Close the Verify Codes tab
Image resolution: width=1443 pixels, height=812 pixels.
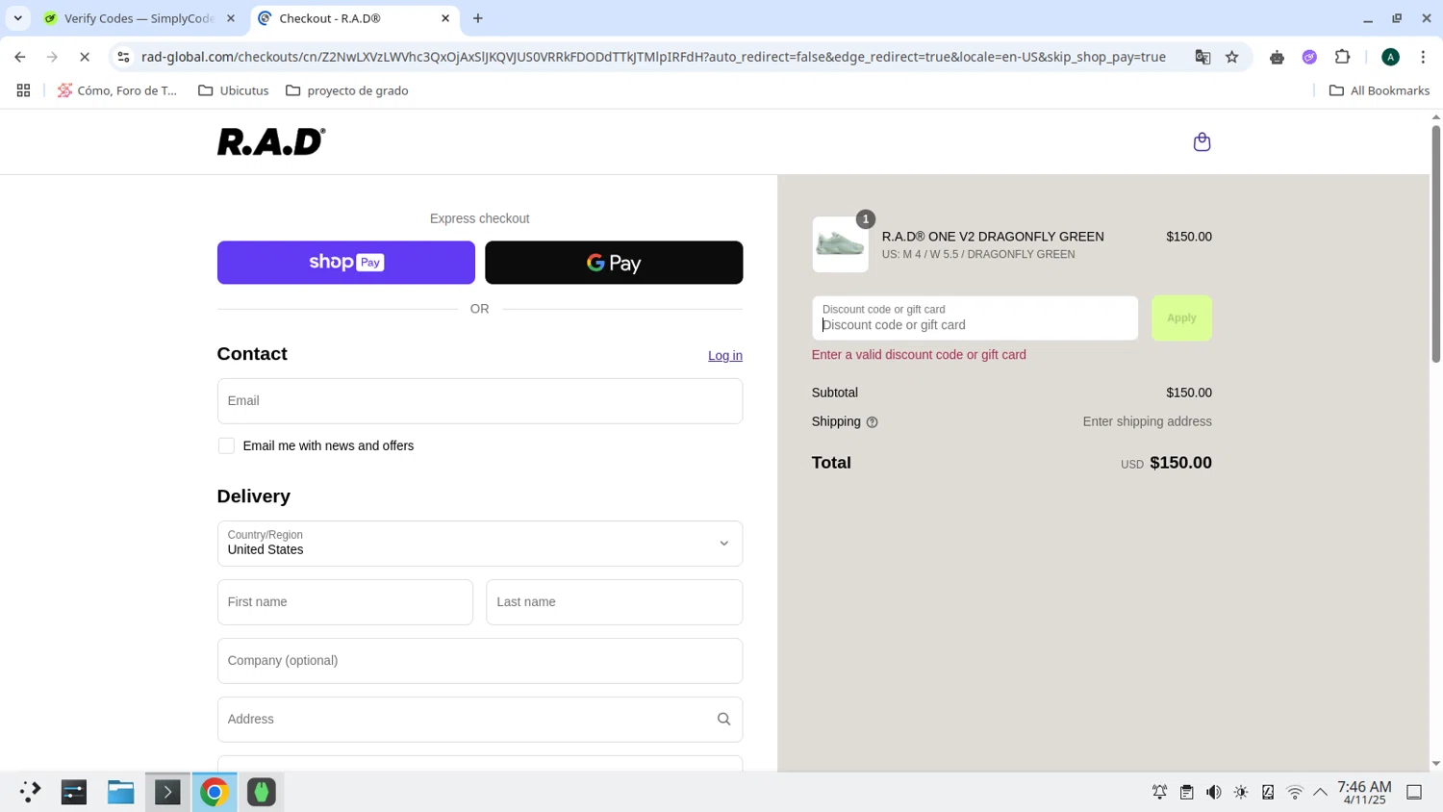(230, 18)
